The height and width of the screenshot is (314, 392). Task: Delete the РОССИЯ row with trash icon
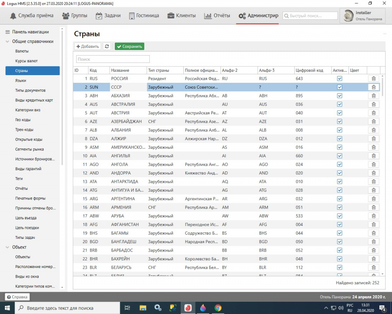pos(374,79)
